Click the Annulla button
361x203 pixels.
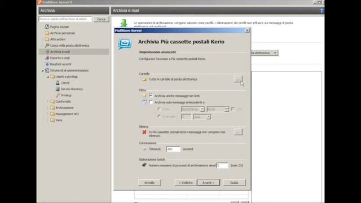(x=149, y=183)
